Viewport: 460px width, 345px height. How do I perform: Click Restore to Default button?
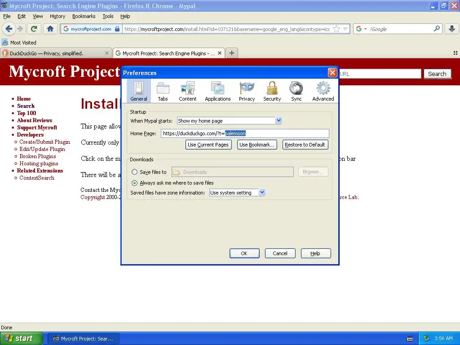tap(305, 145)
